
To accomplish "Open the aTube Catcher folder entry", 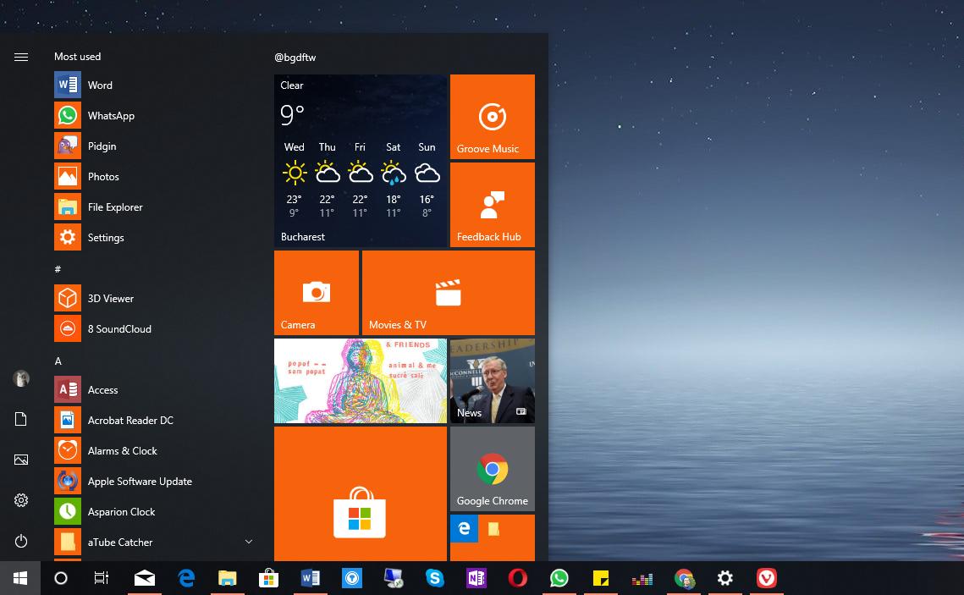I will [x=154, y=543].
